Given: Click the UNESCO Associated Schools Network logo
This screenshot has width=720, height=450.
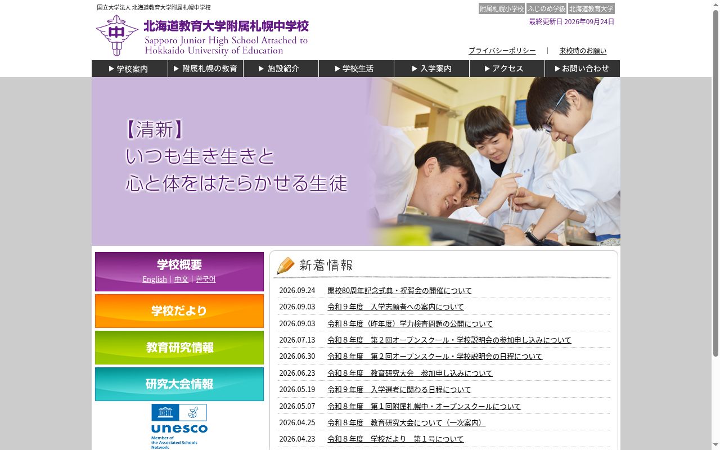Looking at the screenshot, I should point(179,426).
